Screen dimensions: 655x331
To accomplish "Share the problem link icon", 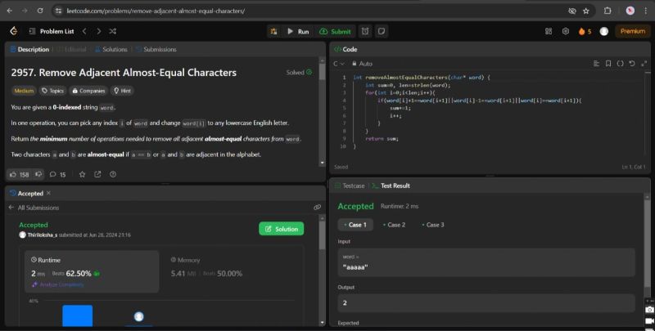I will click(97, 174).
